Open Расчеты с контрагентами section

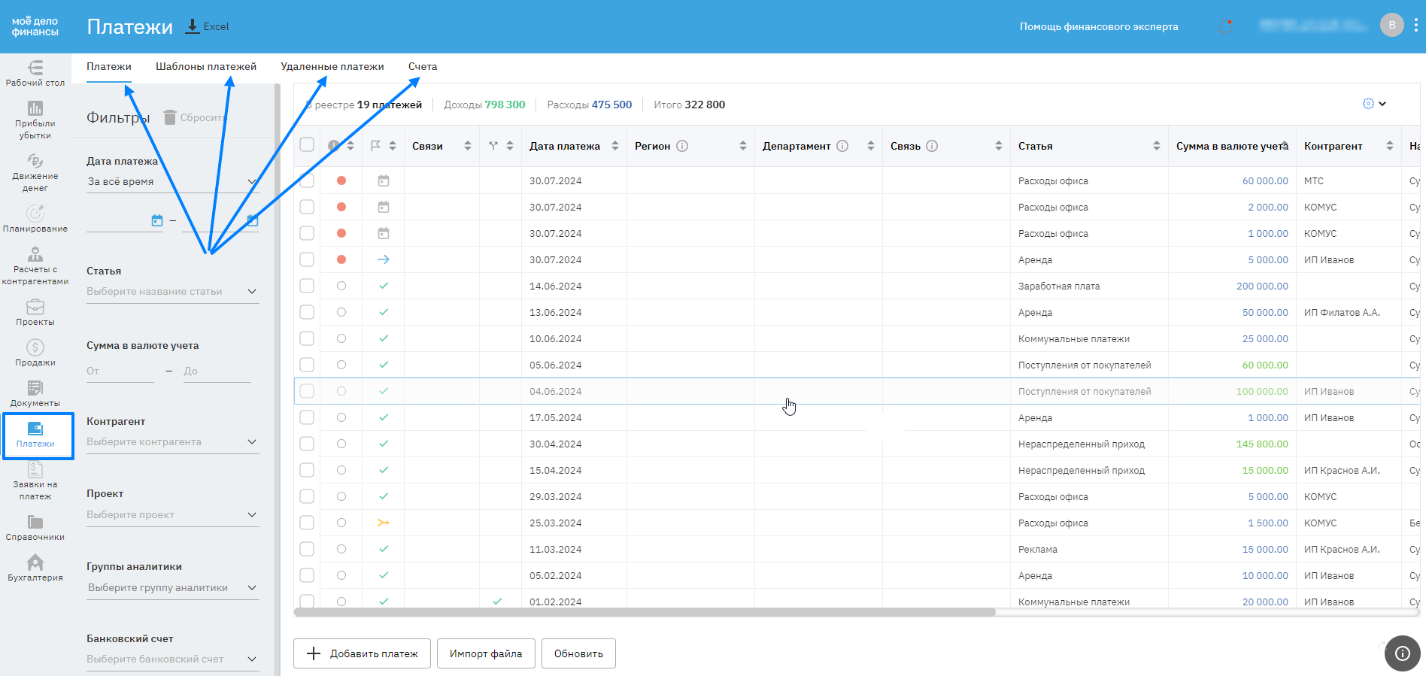(x=35, y=265)
